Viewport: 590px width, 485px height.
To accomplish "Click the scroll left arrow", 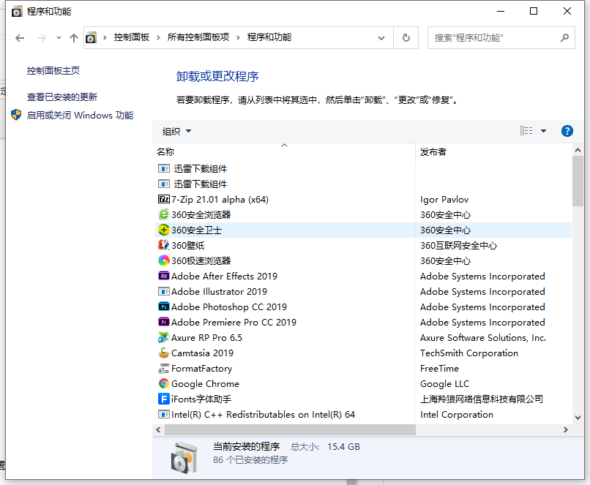I will tap(158, 429).
